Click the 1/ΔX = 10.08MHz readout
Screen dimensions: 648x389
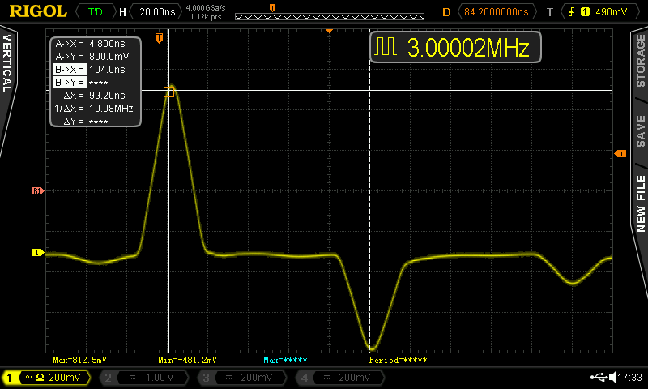pyautogui.click(x=94, y=109)
